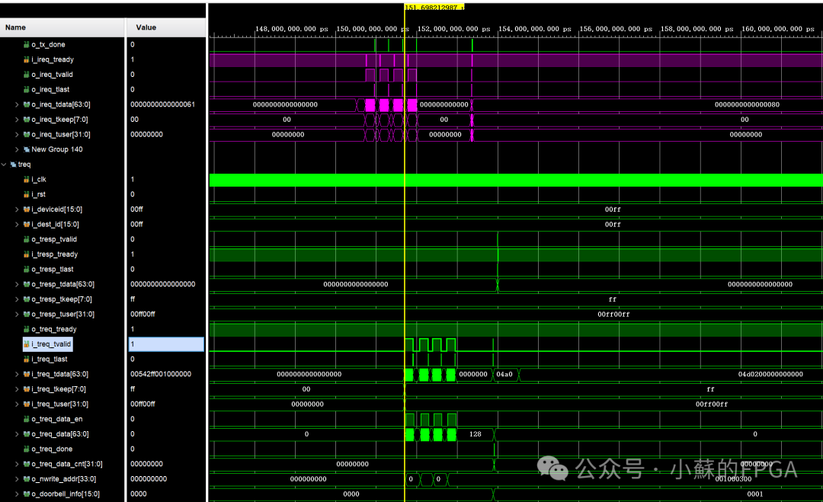Click the group icon of New Group 140
The image size is (823, 502).
25,149
